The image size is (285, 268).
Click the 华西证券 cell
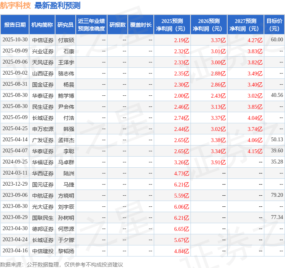point(43,173)
